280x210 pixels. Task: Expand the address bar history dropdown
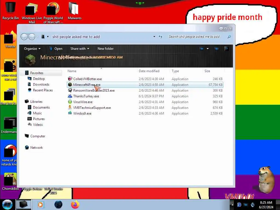(x=154, y=37)
